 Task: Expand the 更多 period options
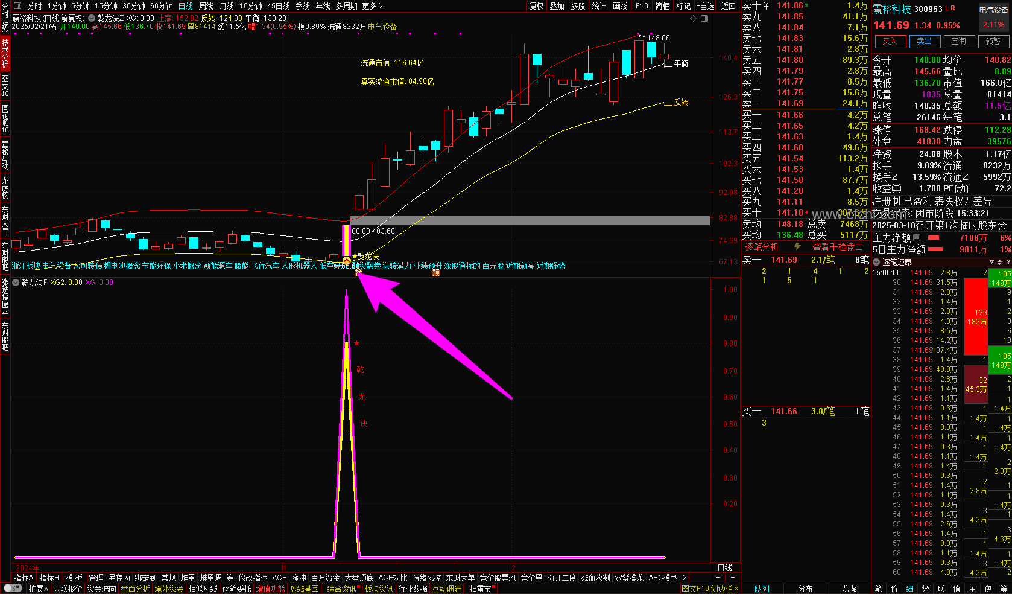(372, 6)
